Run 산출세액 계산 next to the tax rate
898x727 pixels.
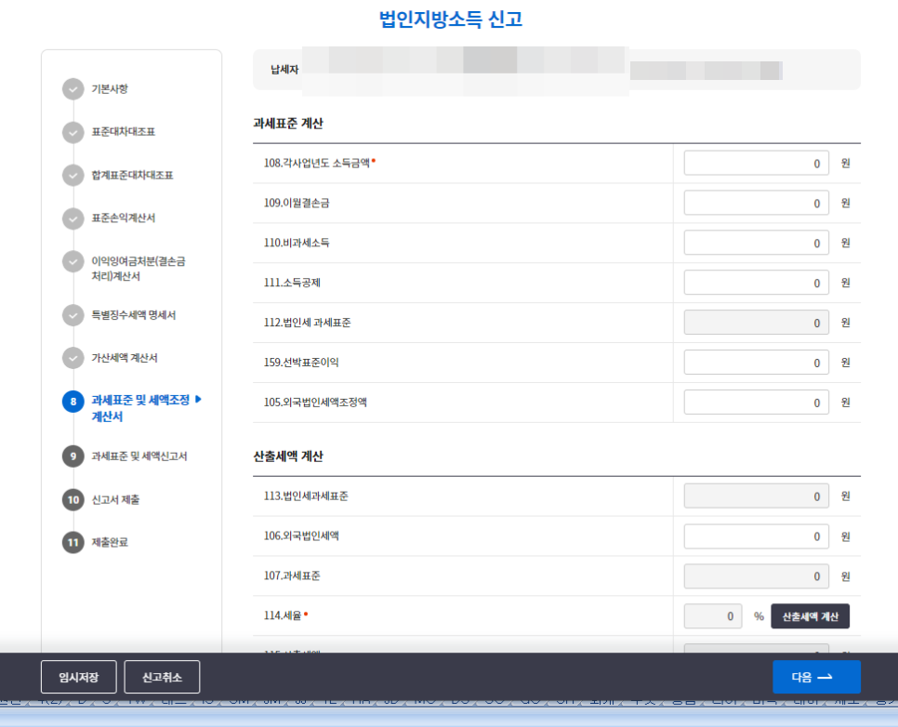pyautogui.click(x=810, y=615)
